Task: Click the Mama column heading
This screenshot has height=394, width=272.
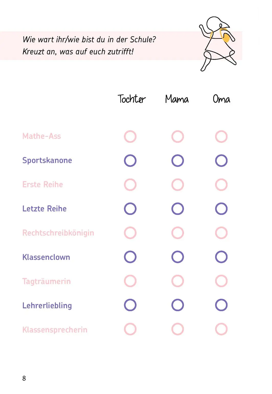Action: point(177,99)
